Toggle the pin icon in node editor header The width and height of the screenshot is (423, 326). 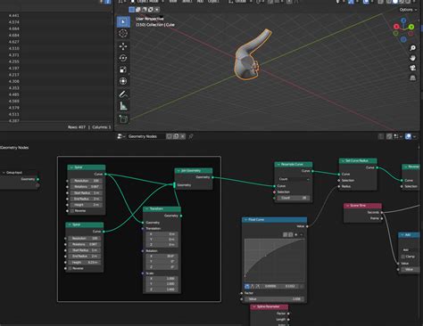pyautogui.click(x=191, y=136)
